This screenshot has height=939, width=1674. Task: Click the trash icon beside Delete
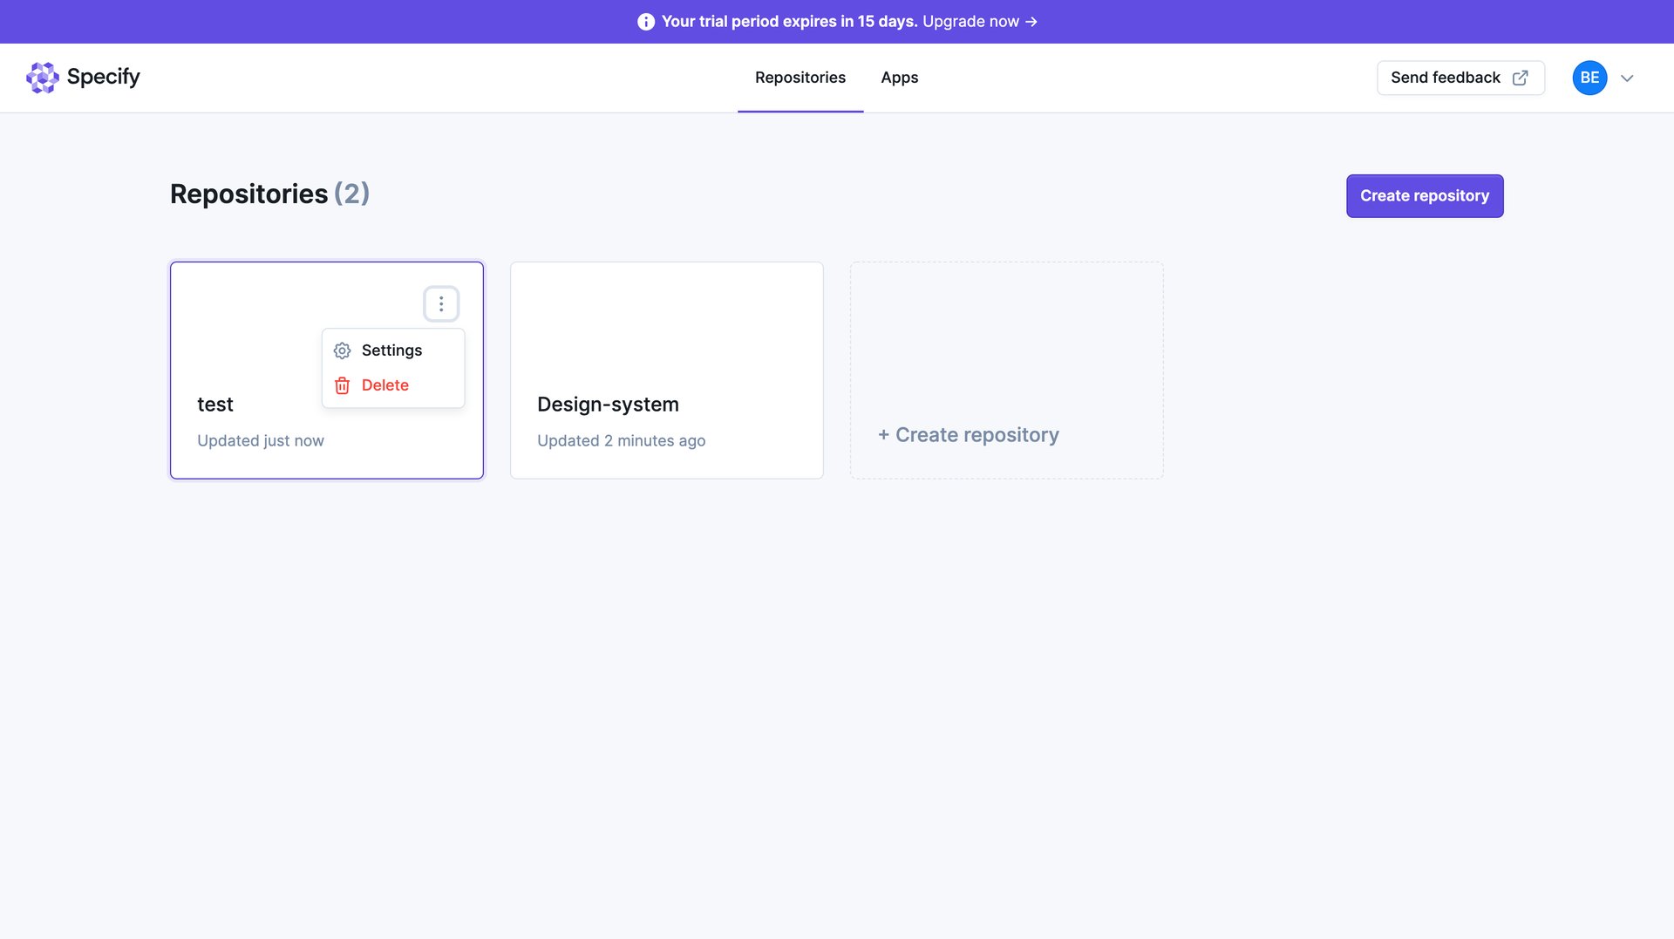[x=341, y=384]
